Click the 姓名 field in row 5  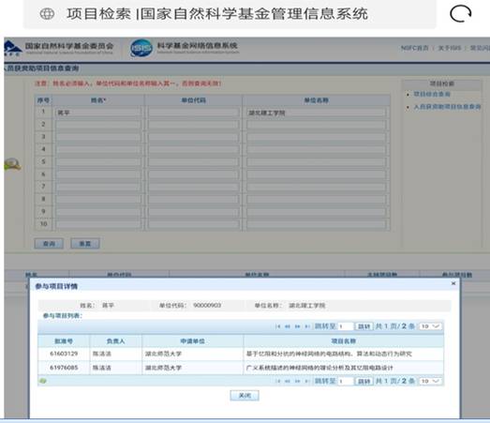pyautogui.click(x=98, y=162)
